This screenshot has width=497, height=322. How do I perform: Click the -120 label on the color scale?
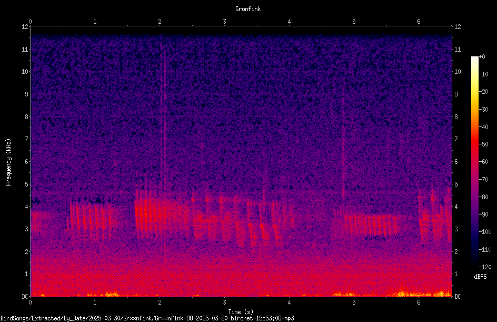[485, 267]
